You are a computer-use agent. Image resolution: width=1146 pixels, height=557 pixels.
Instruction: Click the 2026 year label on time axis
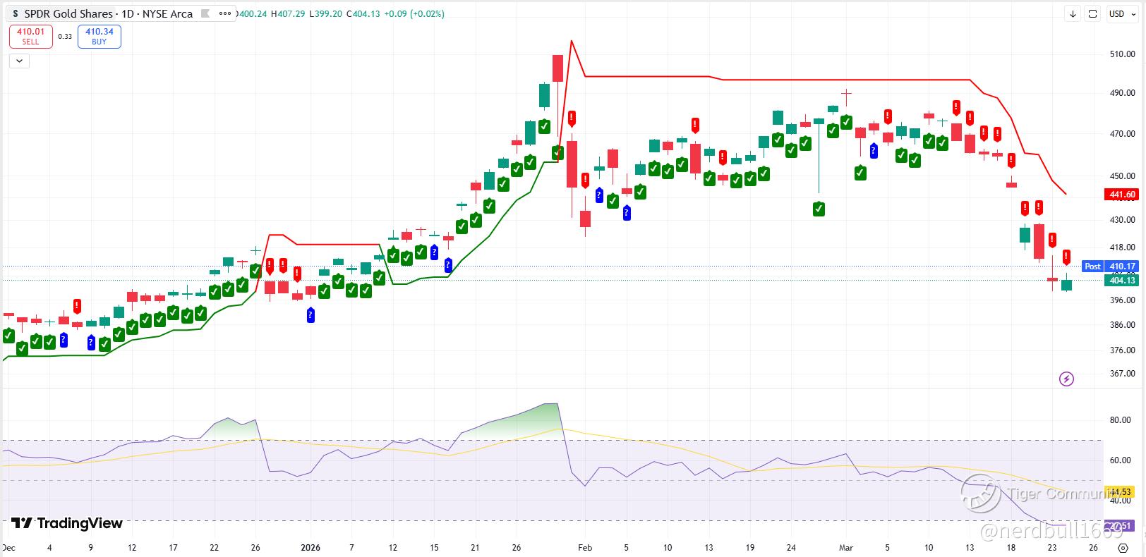(310, 548)
